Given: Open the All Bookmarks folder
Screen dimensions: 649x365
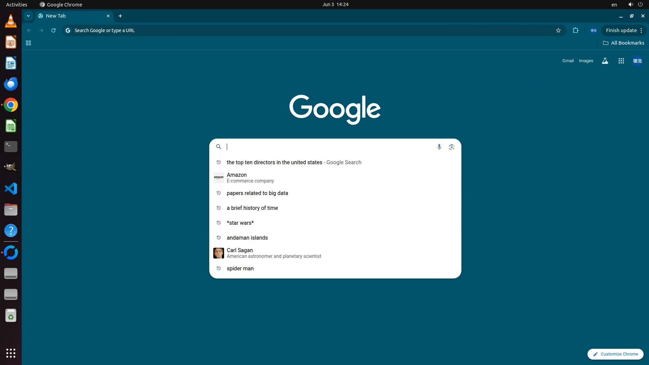Looking at the screenshot, I should (623, 43).
